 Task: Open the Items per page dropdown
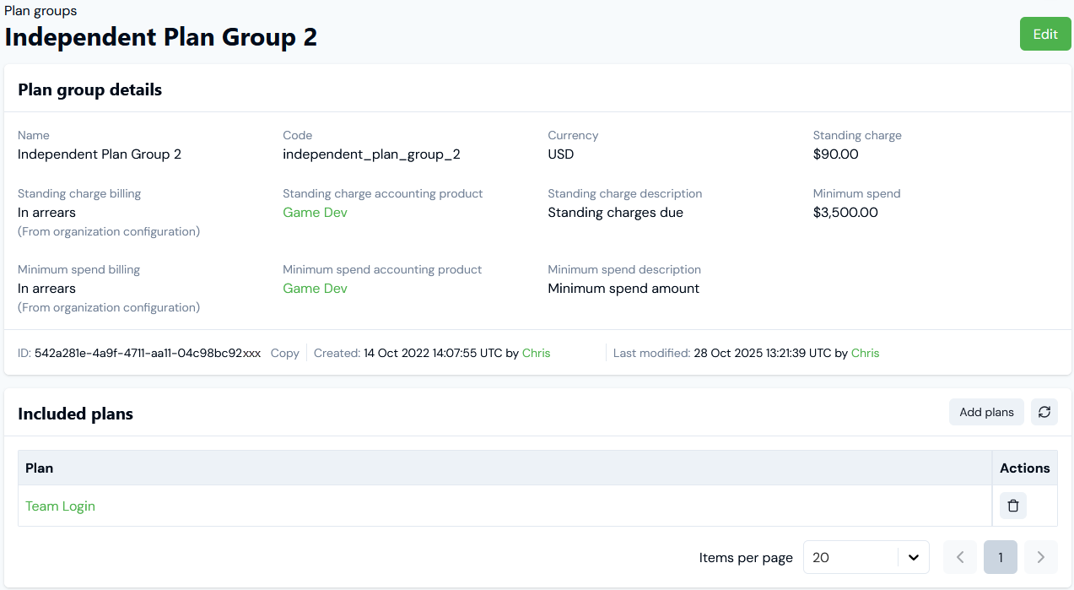click(x=866, y=557)
